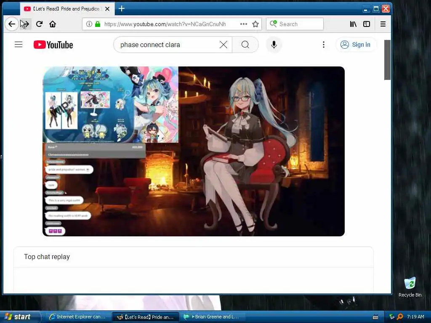Screen dimensions: 431x323
Task: Open the Library bookshelf icon
Action: click(353, 24)
